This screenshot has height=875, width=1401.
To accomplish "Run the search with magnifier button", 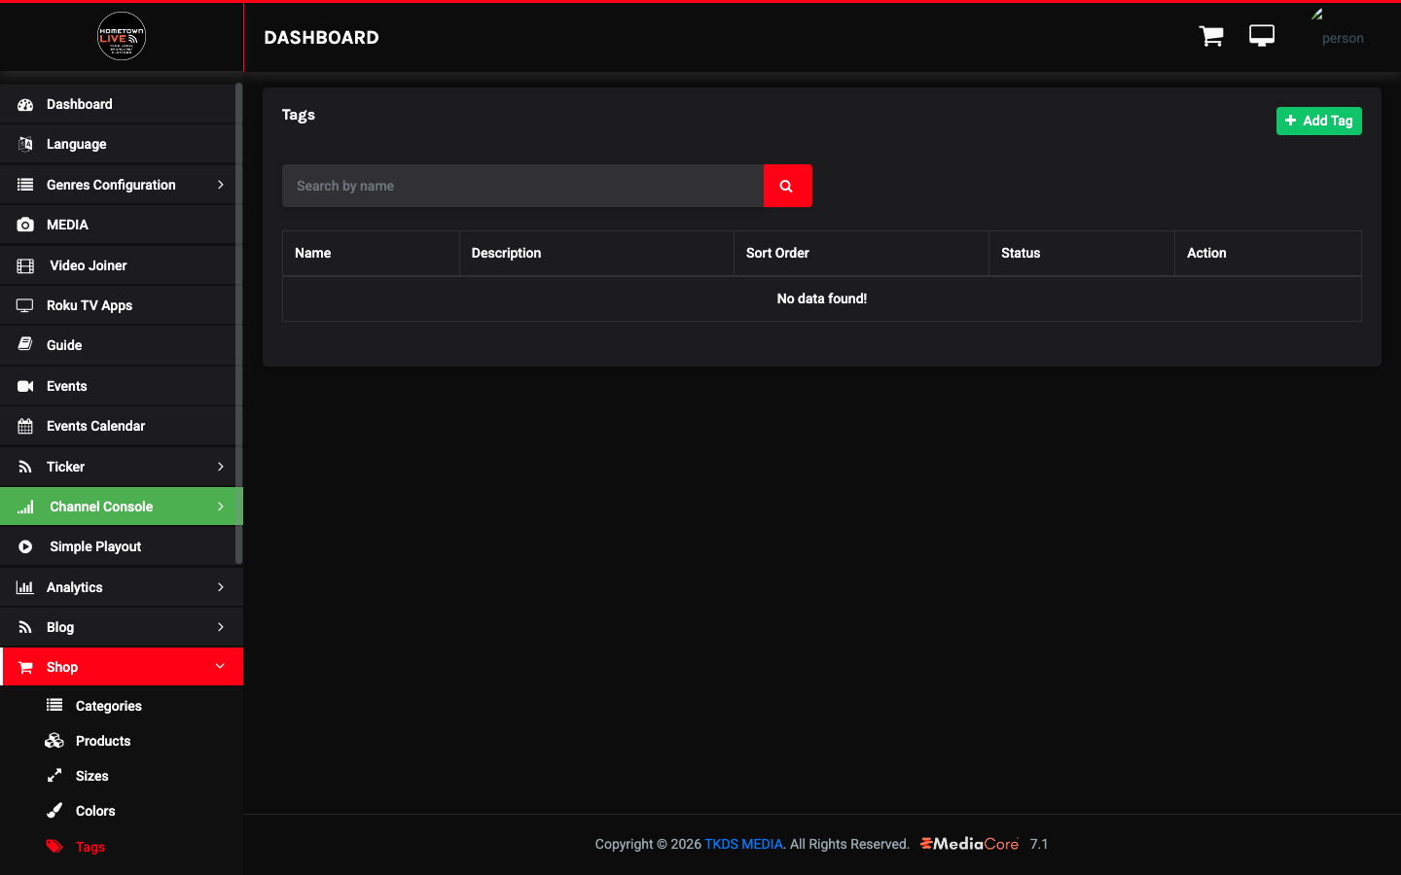I will (x=787, y=186).
